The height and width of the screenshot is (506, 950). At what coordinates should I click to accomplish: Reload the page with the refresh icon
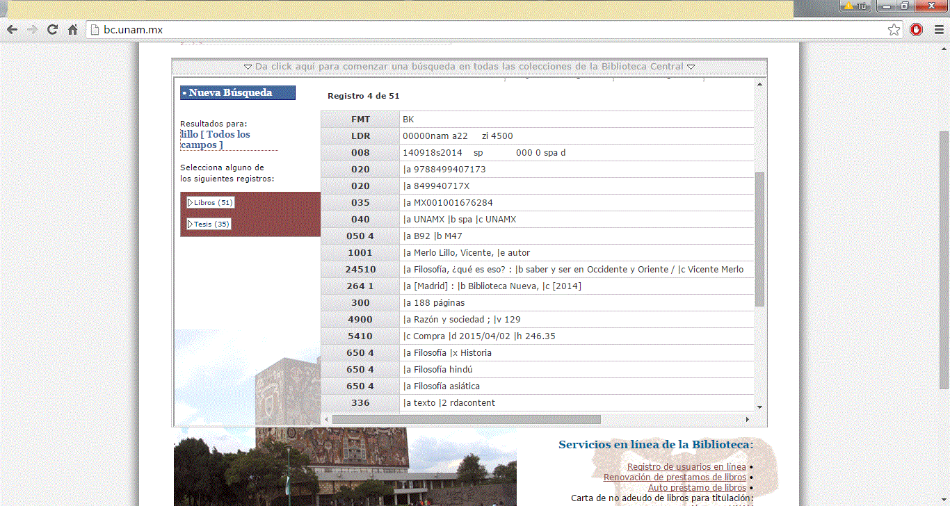[x=52, y=30]
